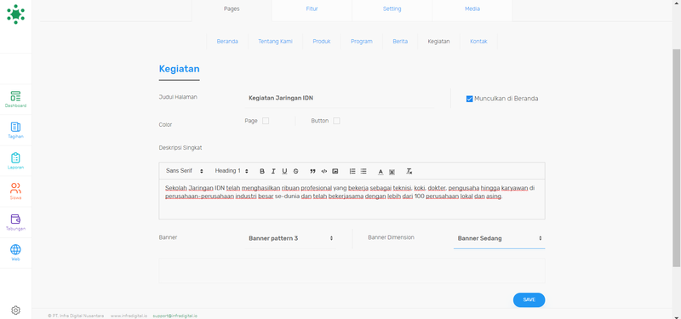
Task: Open Tabungan in the sidebar
Action: pos(15,222)
